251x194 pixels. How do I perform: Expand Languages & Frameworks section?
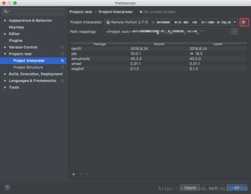point(5,81)
